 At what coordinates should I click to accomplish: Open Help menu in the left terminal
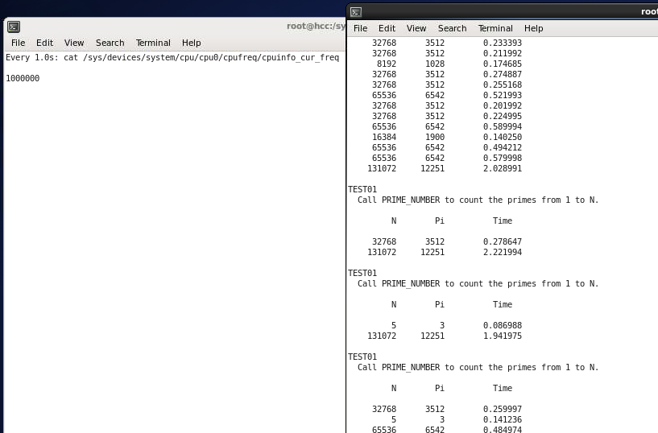[191, 43]
